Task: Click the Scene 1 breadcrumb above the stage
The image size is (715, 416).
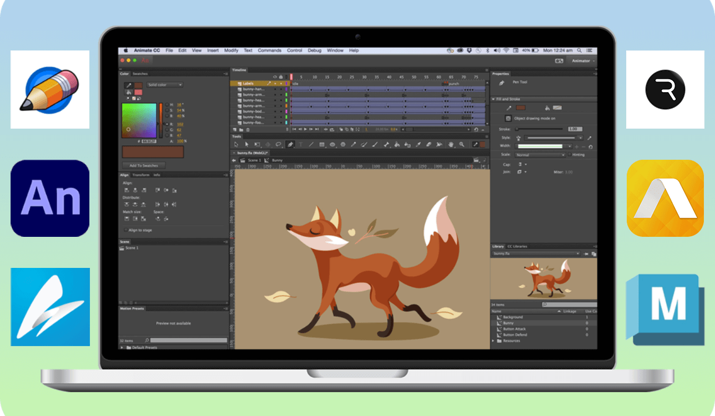Action: point(254,160)
